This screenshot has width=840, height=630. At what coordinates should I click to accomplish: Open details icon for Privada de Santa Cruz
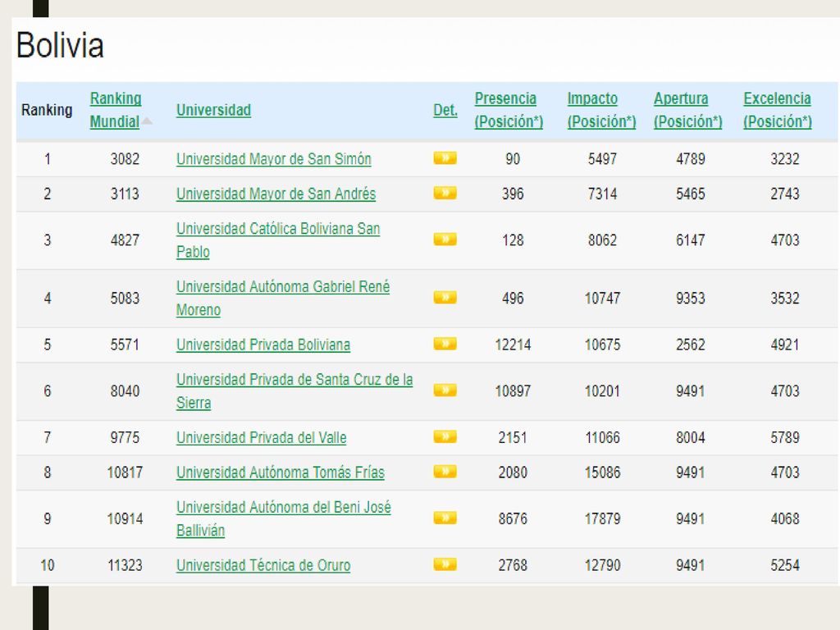pos(445,390)
